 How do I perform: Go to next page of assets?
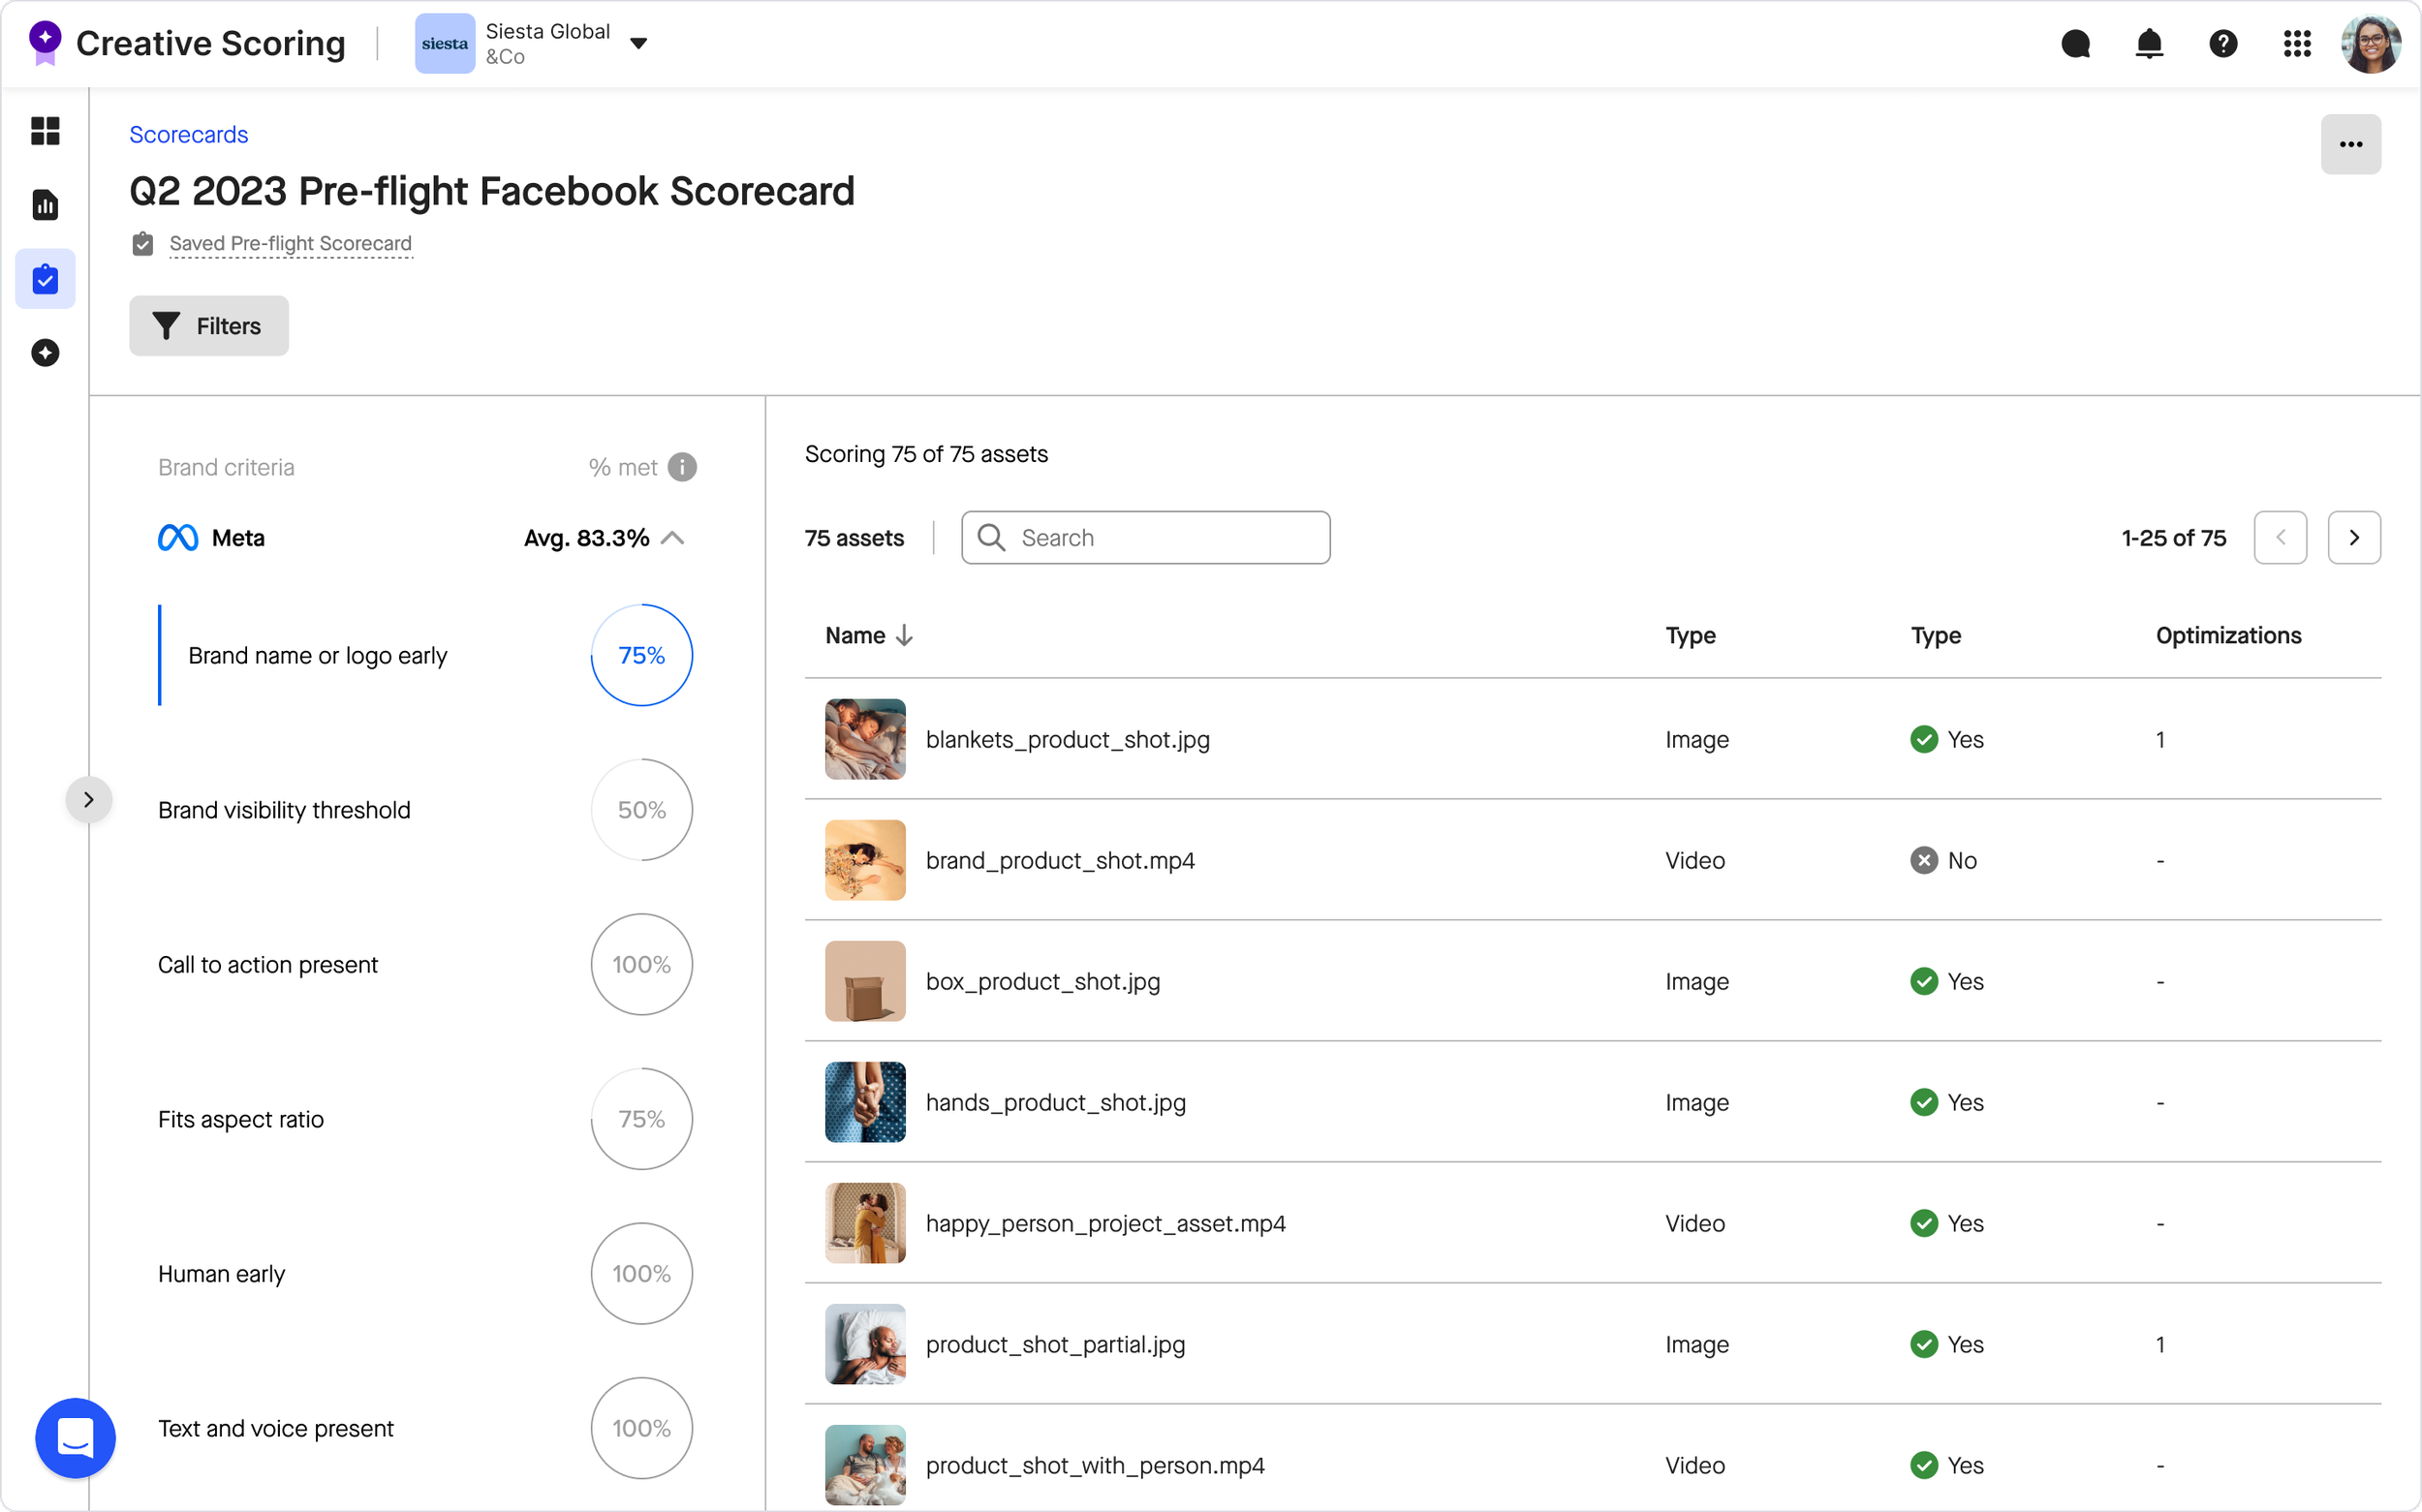2354,538
